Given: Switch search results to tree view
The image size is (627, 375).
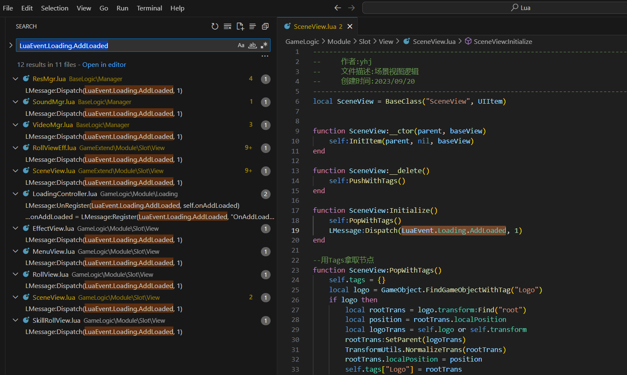Looking at the screenshot, I should (253, 26).
